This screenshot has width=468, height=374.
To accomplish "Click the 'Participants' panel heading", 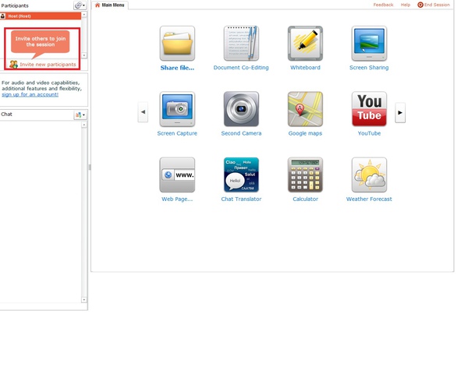I will [15, 5].
